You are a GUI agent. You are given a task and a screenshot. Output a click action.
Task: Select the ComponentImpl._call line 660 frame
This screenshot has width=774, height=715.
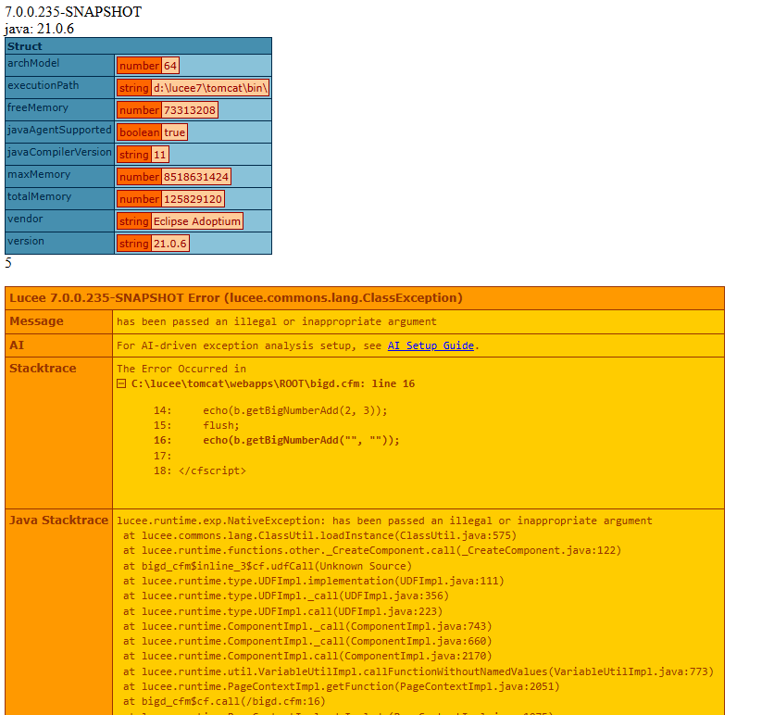307,641
